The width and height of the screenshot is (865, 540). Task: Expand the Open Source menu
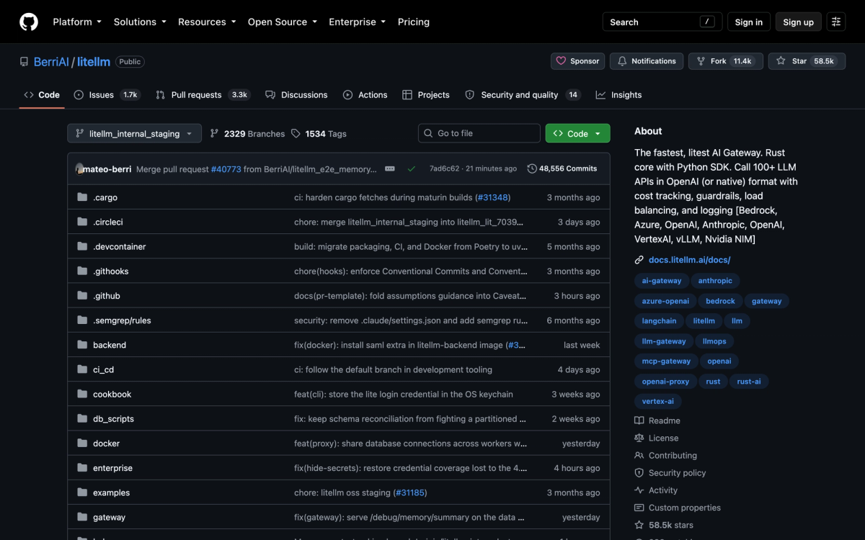point(283,22)
